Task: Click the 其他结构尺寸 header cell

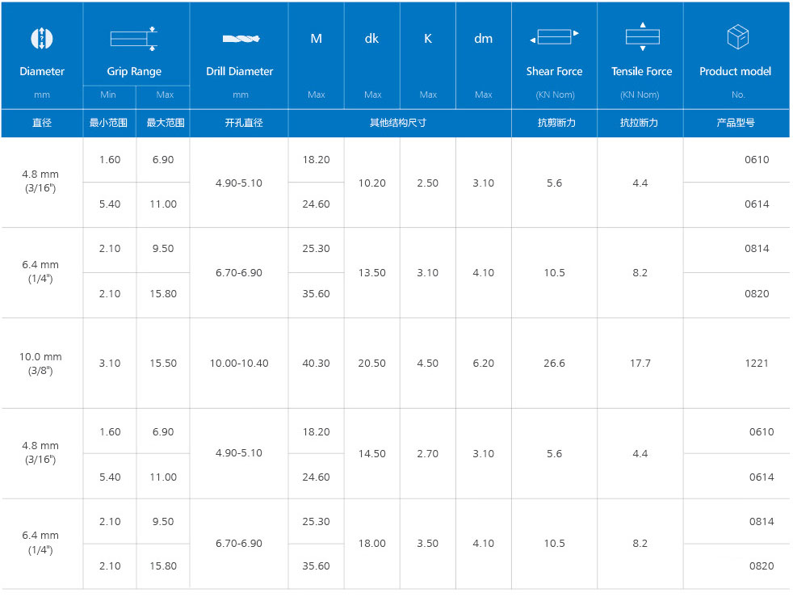Action: coord(398,123)
